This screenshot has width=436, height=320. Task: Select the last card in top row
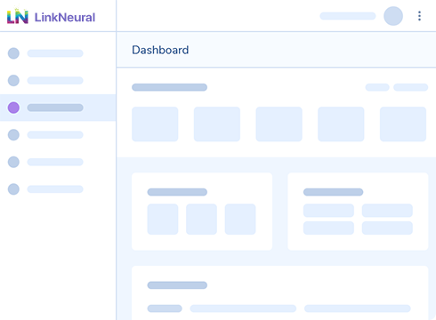[x=403, y=124]
